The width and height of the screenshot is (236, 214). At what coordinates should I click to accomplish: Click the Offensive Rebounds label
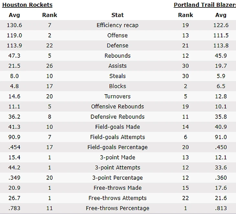pyautogui.click(x=117, y=107)
